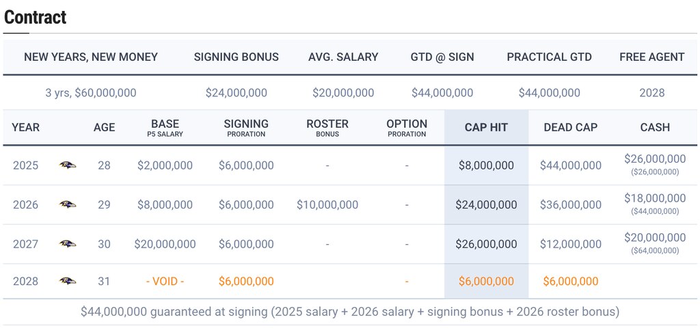This screenshot has width=700, height=335.
Task: Click the 2027 base salary $20,000,000 value
Action: tap(165, 244)
